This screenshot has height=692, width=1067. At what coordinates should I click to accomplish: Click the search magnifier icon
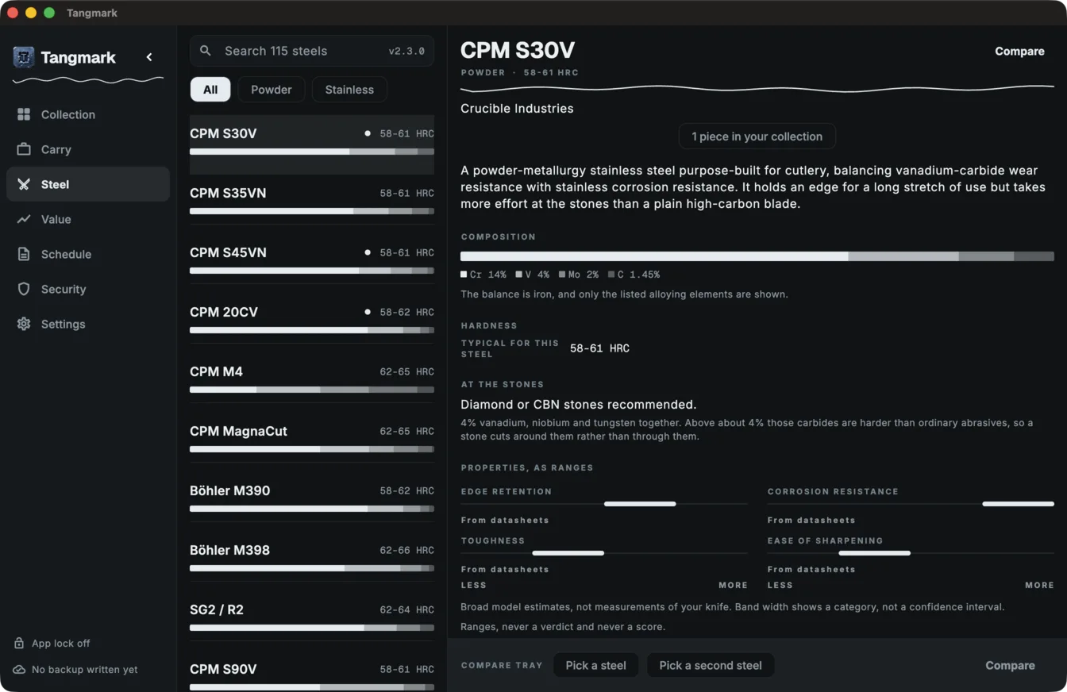(206, 51)
